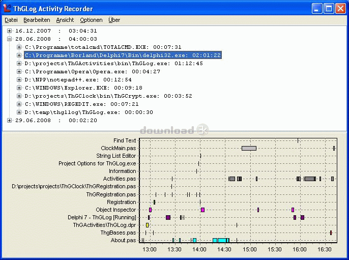Select the ThGCrypt.exe 00:03:52 row
This screenshot has height=260, width=349.
[108, 96]
